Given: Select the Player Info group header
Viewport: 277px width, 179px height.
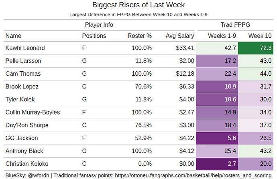Looking at the screenshot, I should click(x=99, y=25).
